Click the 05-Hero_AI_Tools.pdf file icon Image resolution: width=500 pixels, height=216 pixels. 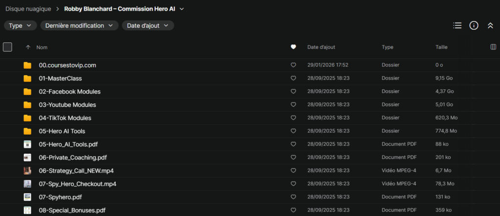(27, 144)
